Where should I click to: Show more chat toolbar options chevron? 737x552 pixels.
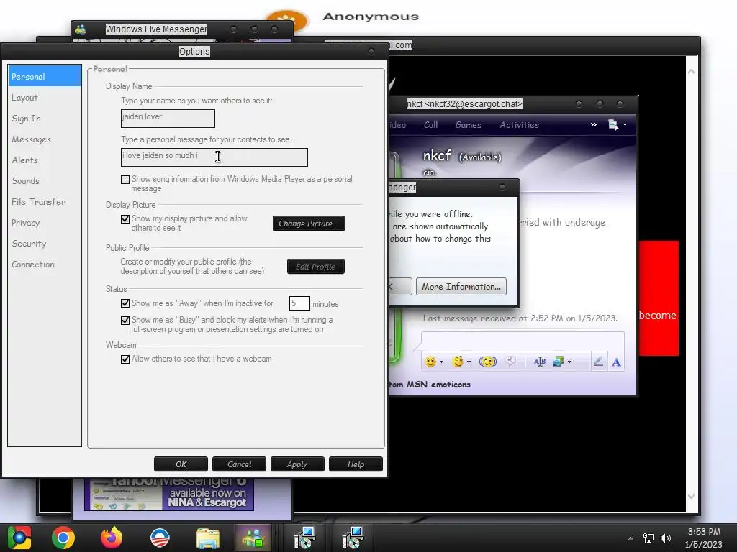pos(594,125)
